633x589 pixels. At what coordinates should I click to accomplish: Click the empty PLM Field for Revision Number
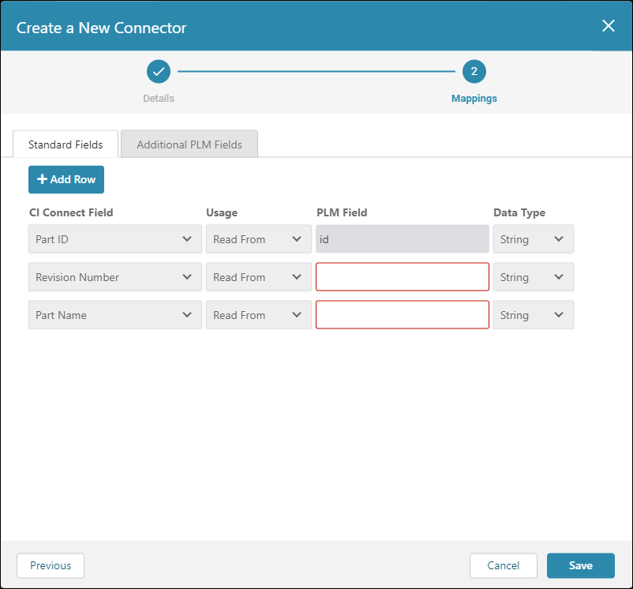(x=403, y=277)
